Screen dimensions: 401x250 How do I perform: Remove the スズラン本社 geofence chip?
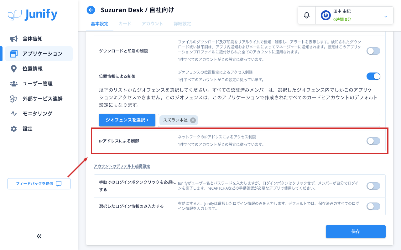(x=193, y=120)
